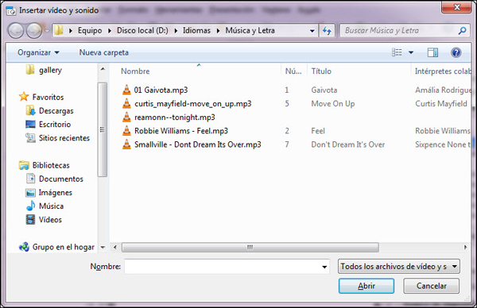This screenshot has height=308, width=477.
Task: Open the Nombre filename dropdown arrow
Action: click(324, 267)
